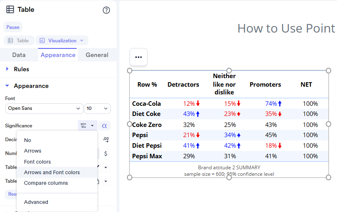Image resolution: width=337 pixels, height=212 pixels.
Task: Expand the Rules section
Action: (7, 69)
